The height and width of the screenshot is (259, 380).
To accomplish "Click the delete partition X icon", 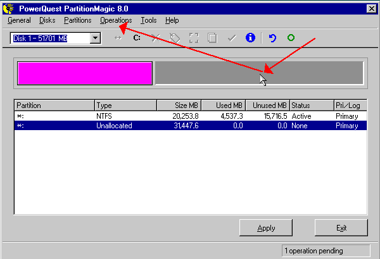I will [x=156, y=38].
